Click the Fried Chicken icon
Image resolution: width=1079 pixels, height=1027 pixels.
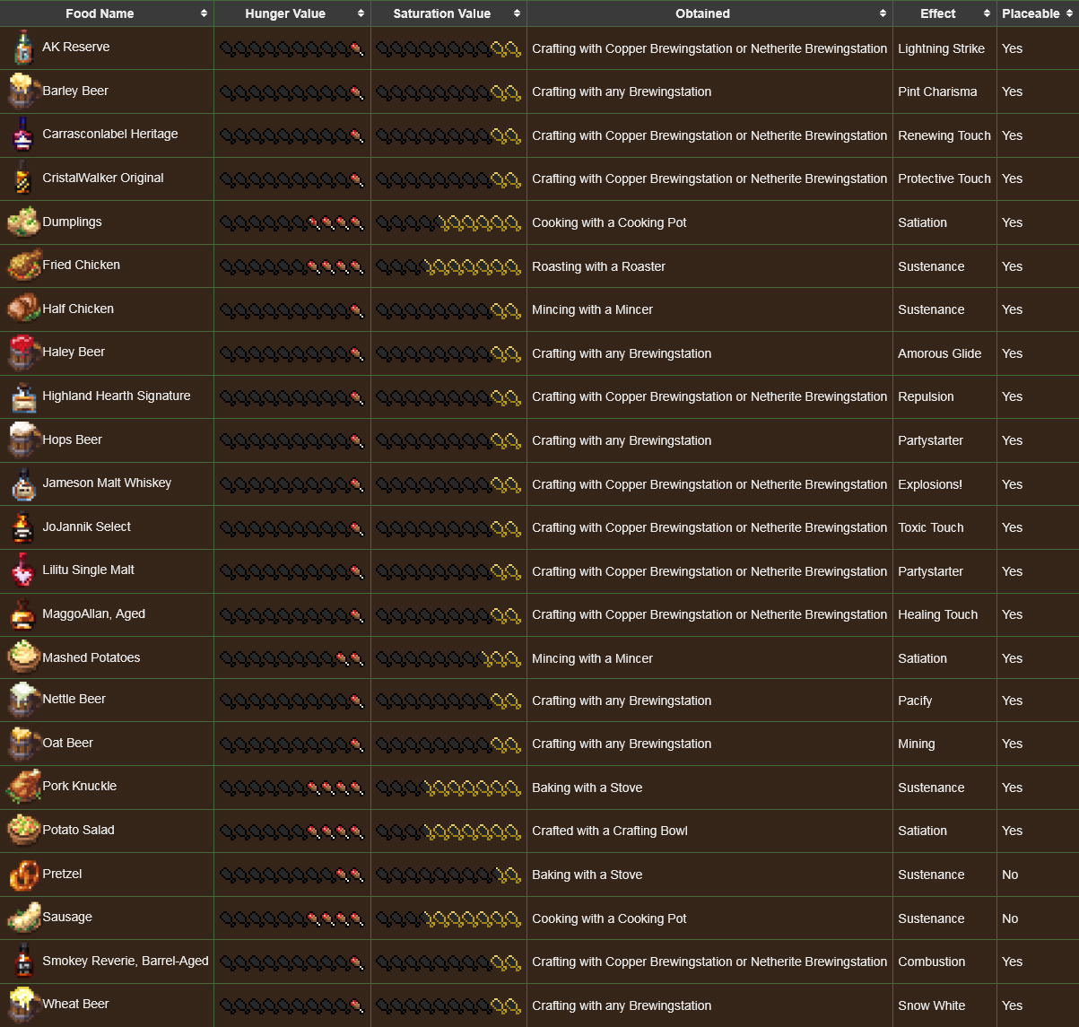click(x=23, y=265)
